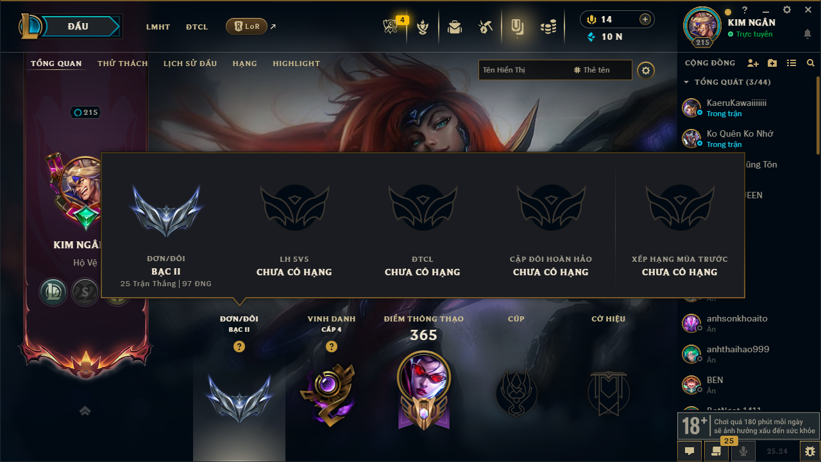The height and width of the screenshot is (462, 821).
Task: Click the add friend icon
Action: [x=753, y=63]
